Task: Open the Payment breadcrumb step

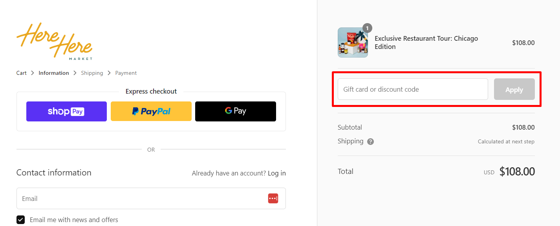Action: pyautogui.click(x=126, y=73)
